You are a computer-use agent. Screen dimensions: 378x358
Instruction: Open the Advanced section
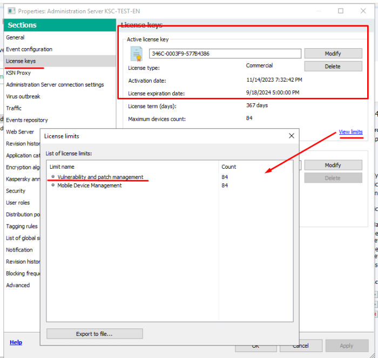tap(18, 286)
